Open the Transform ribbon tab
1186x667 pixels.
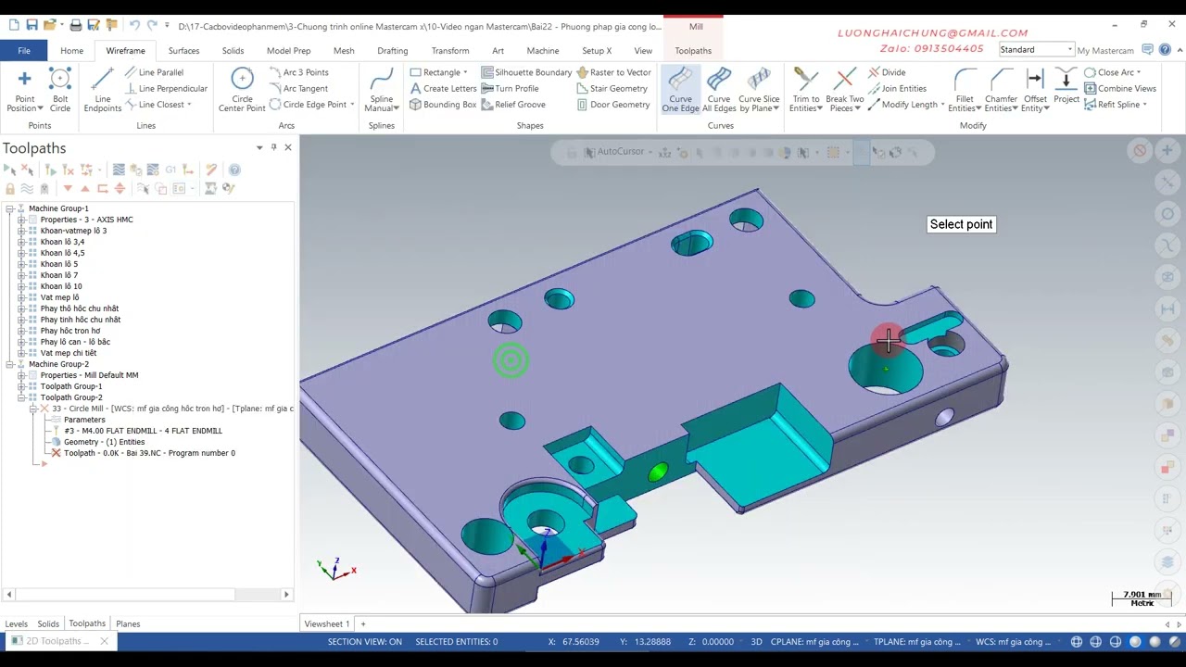point(449,51)
